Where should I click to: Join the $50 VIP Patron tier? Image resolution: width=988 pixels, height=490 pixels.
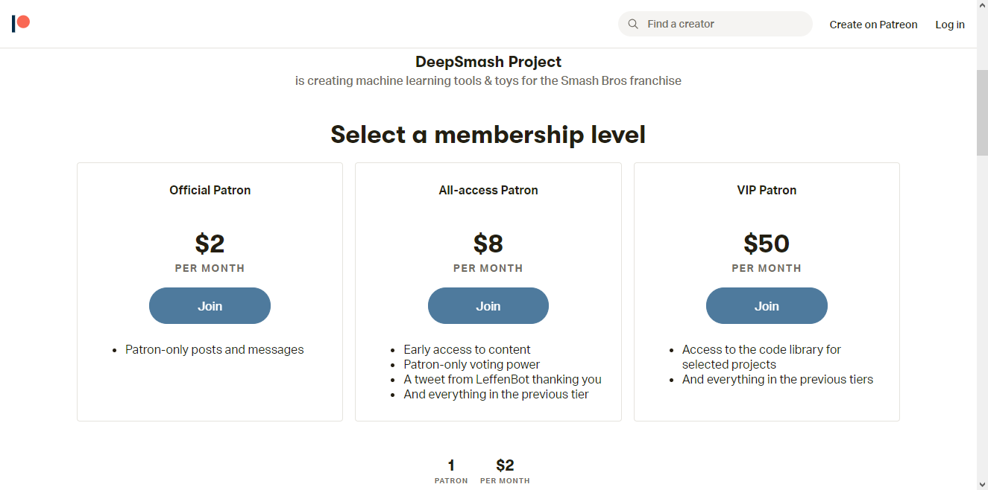[x=767, y=306]
